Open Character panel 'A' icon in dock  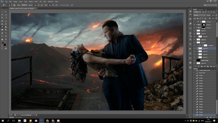point(190,28)
